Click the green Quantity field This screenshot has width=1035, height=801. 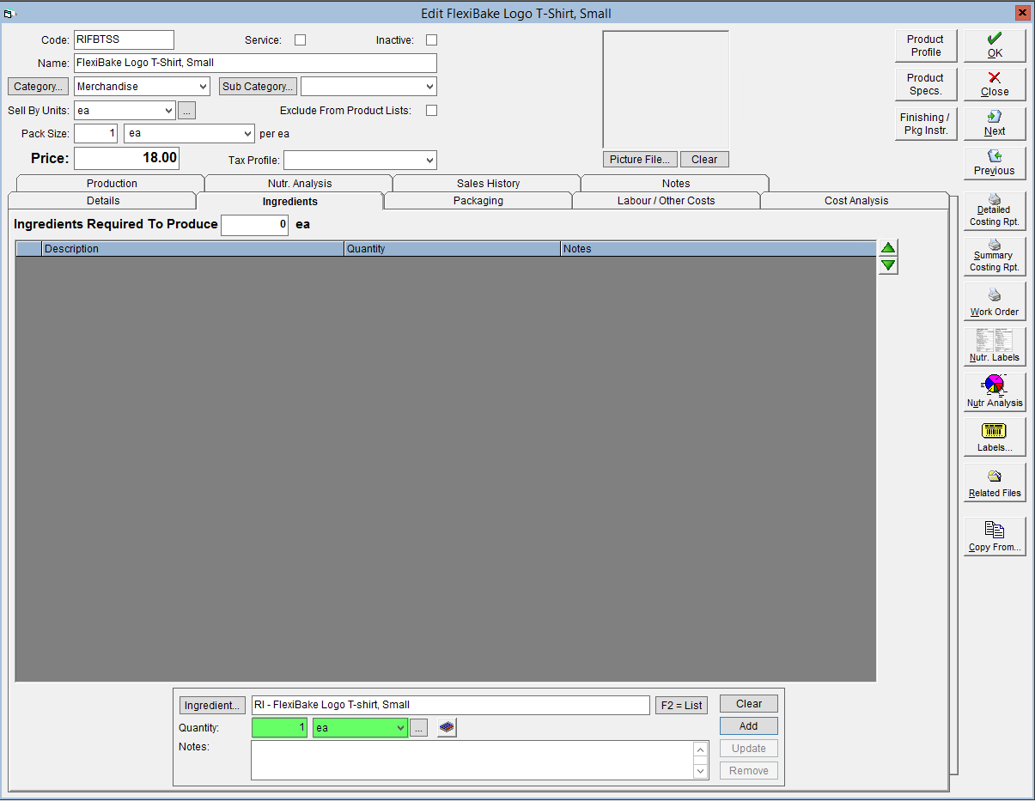pyautogui.click(x=279, y=728)
